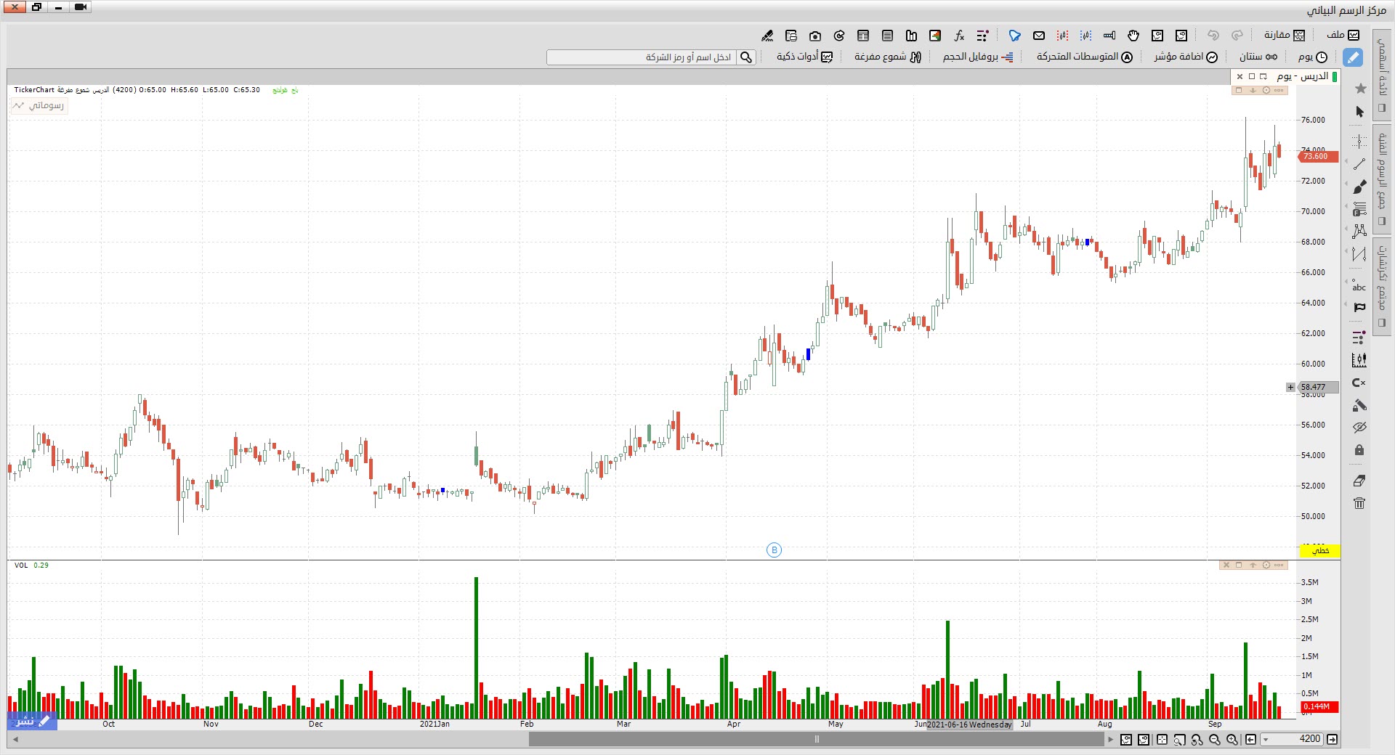Open the day interval (يوم) dropdown
The width and height of the screenshot is (1395, 755).
coord(1313,57)
